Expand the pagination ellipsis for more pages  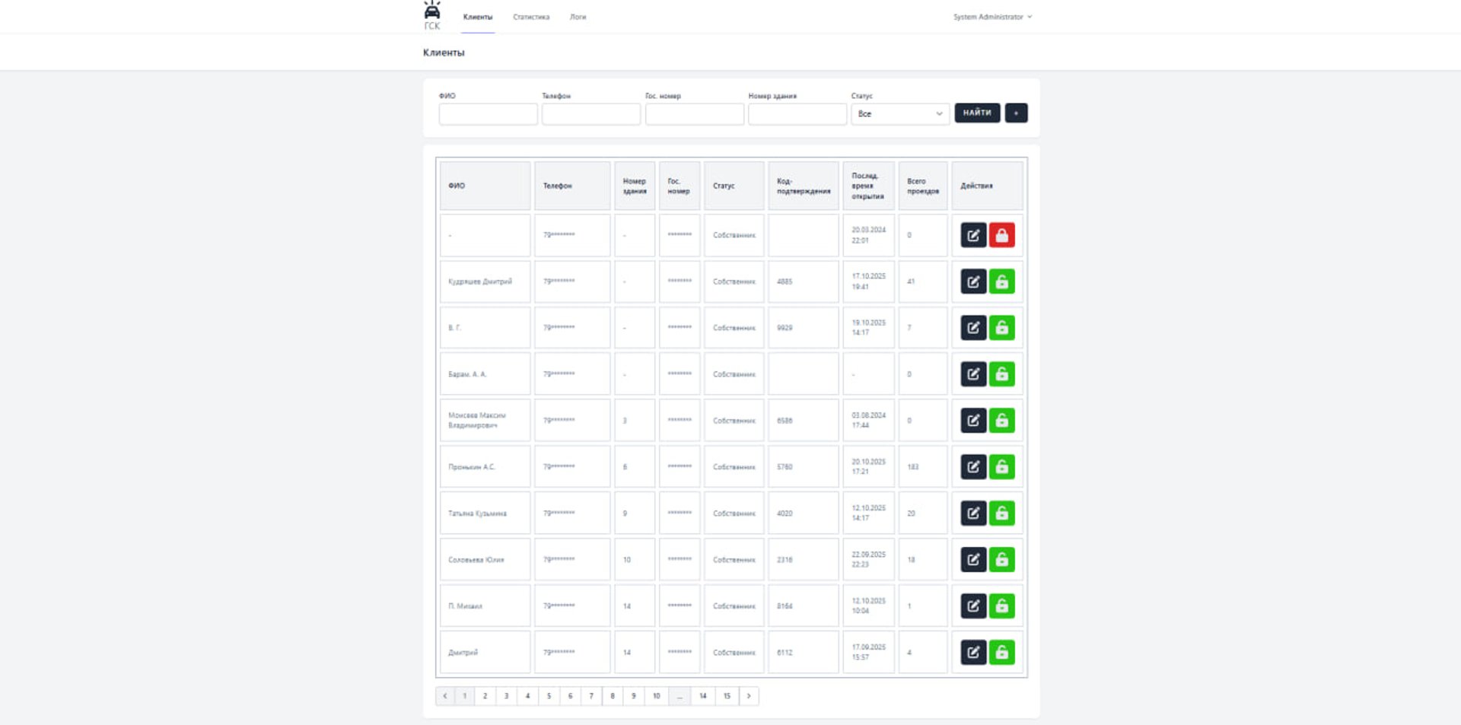[x=680, y=696]
